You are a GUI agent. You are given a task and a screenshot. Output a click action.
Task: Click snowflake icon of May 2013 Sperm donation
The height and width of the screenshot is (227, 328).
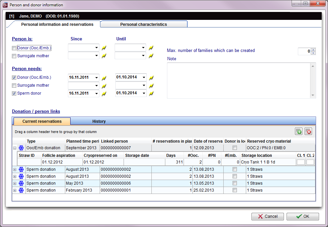coord(21,183)
